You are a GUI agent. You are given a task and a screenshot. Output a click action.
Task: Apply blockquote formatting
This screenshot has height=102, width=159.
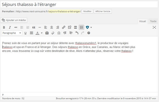[x=34, y=27]
